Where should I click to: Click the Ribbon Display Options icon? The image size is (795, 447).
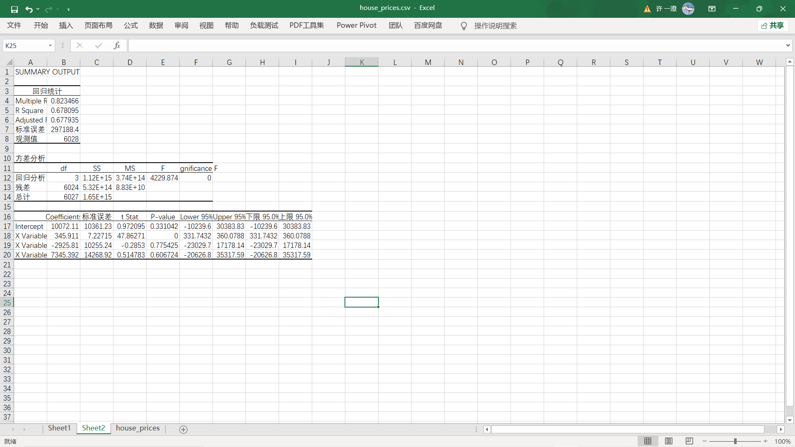tap(712, 9)
